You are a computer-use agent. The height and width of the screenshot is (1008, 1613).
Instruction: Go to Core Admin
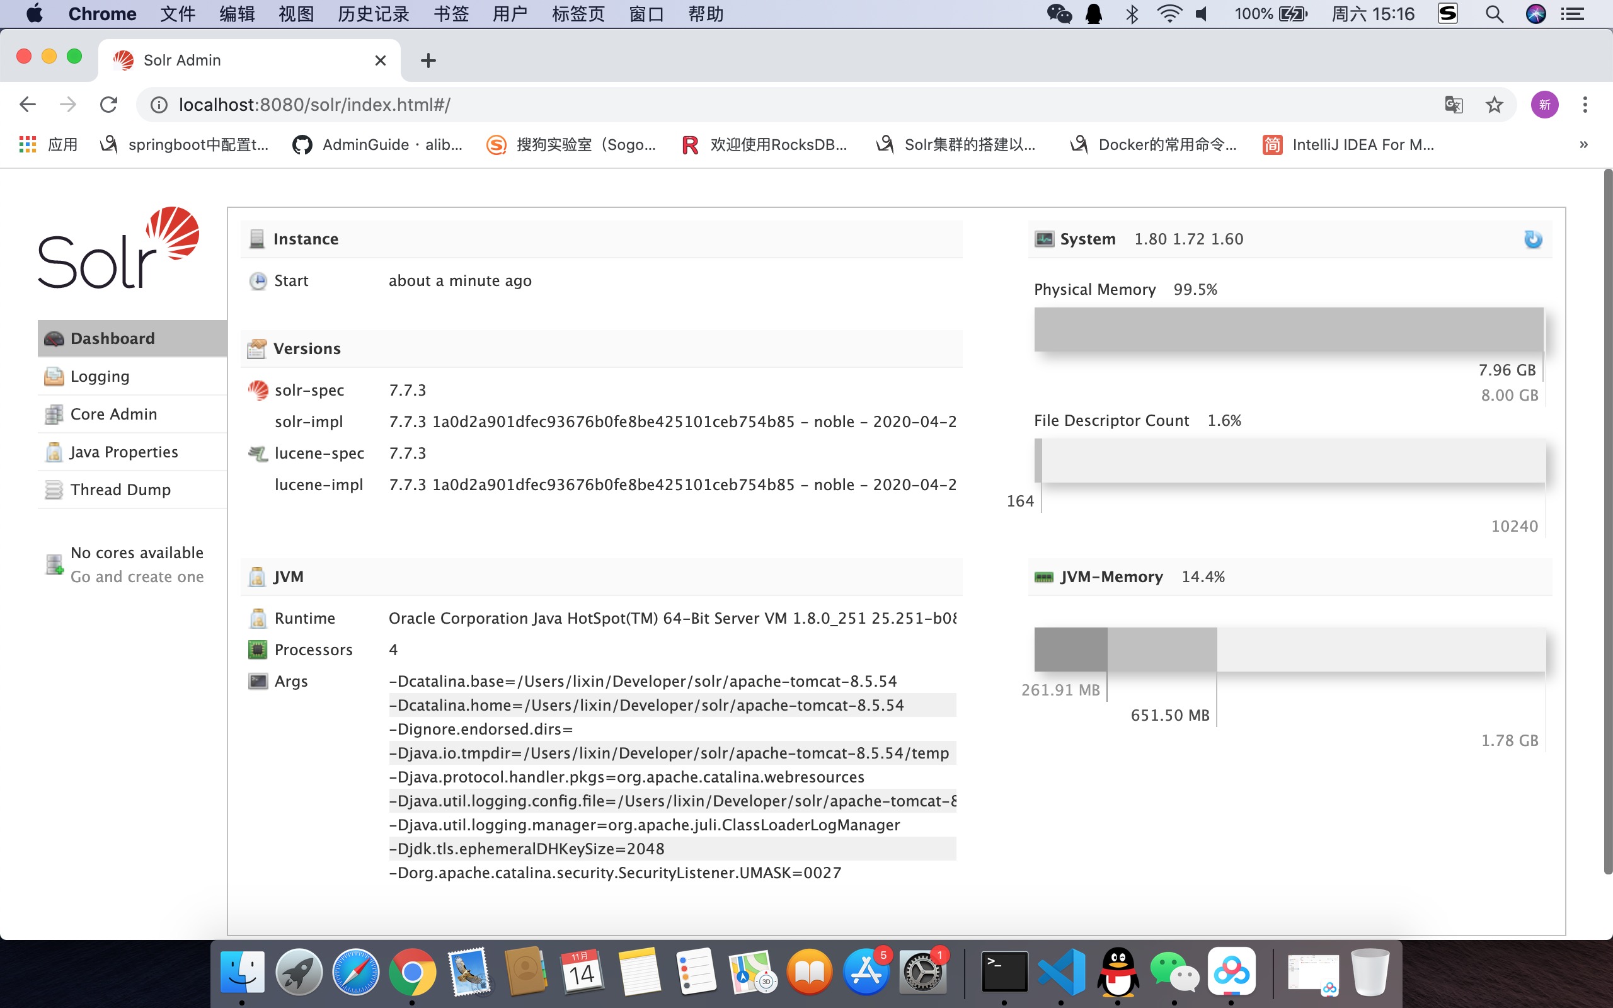point(132,414)
